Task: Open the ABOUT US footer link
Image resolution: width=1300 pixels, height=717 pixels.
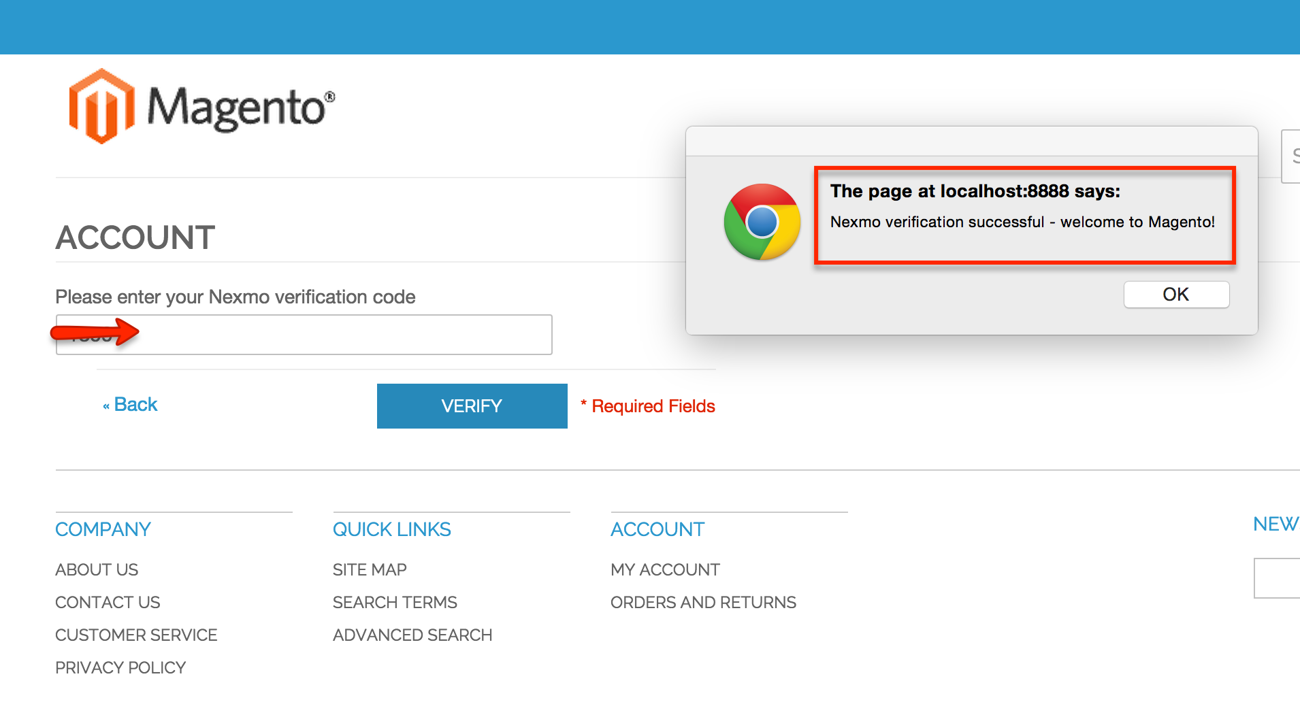Action: point(97,569)
